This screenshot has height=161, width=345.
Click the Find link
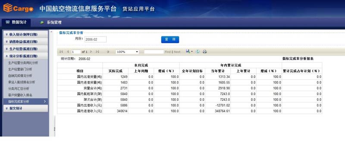(x=168, y=52)
